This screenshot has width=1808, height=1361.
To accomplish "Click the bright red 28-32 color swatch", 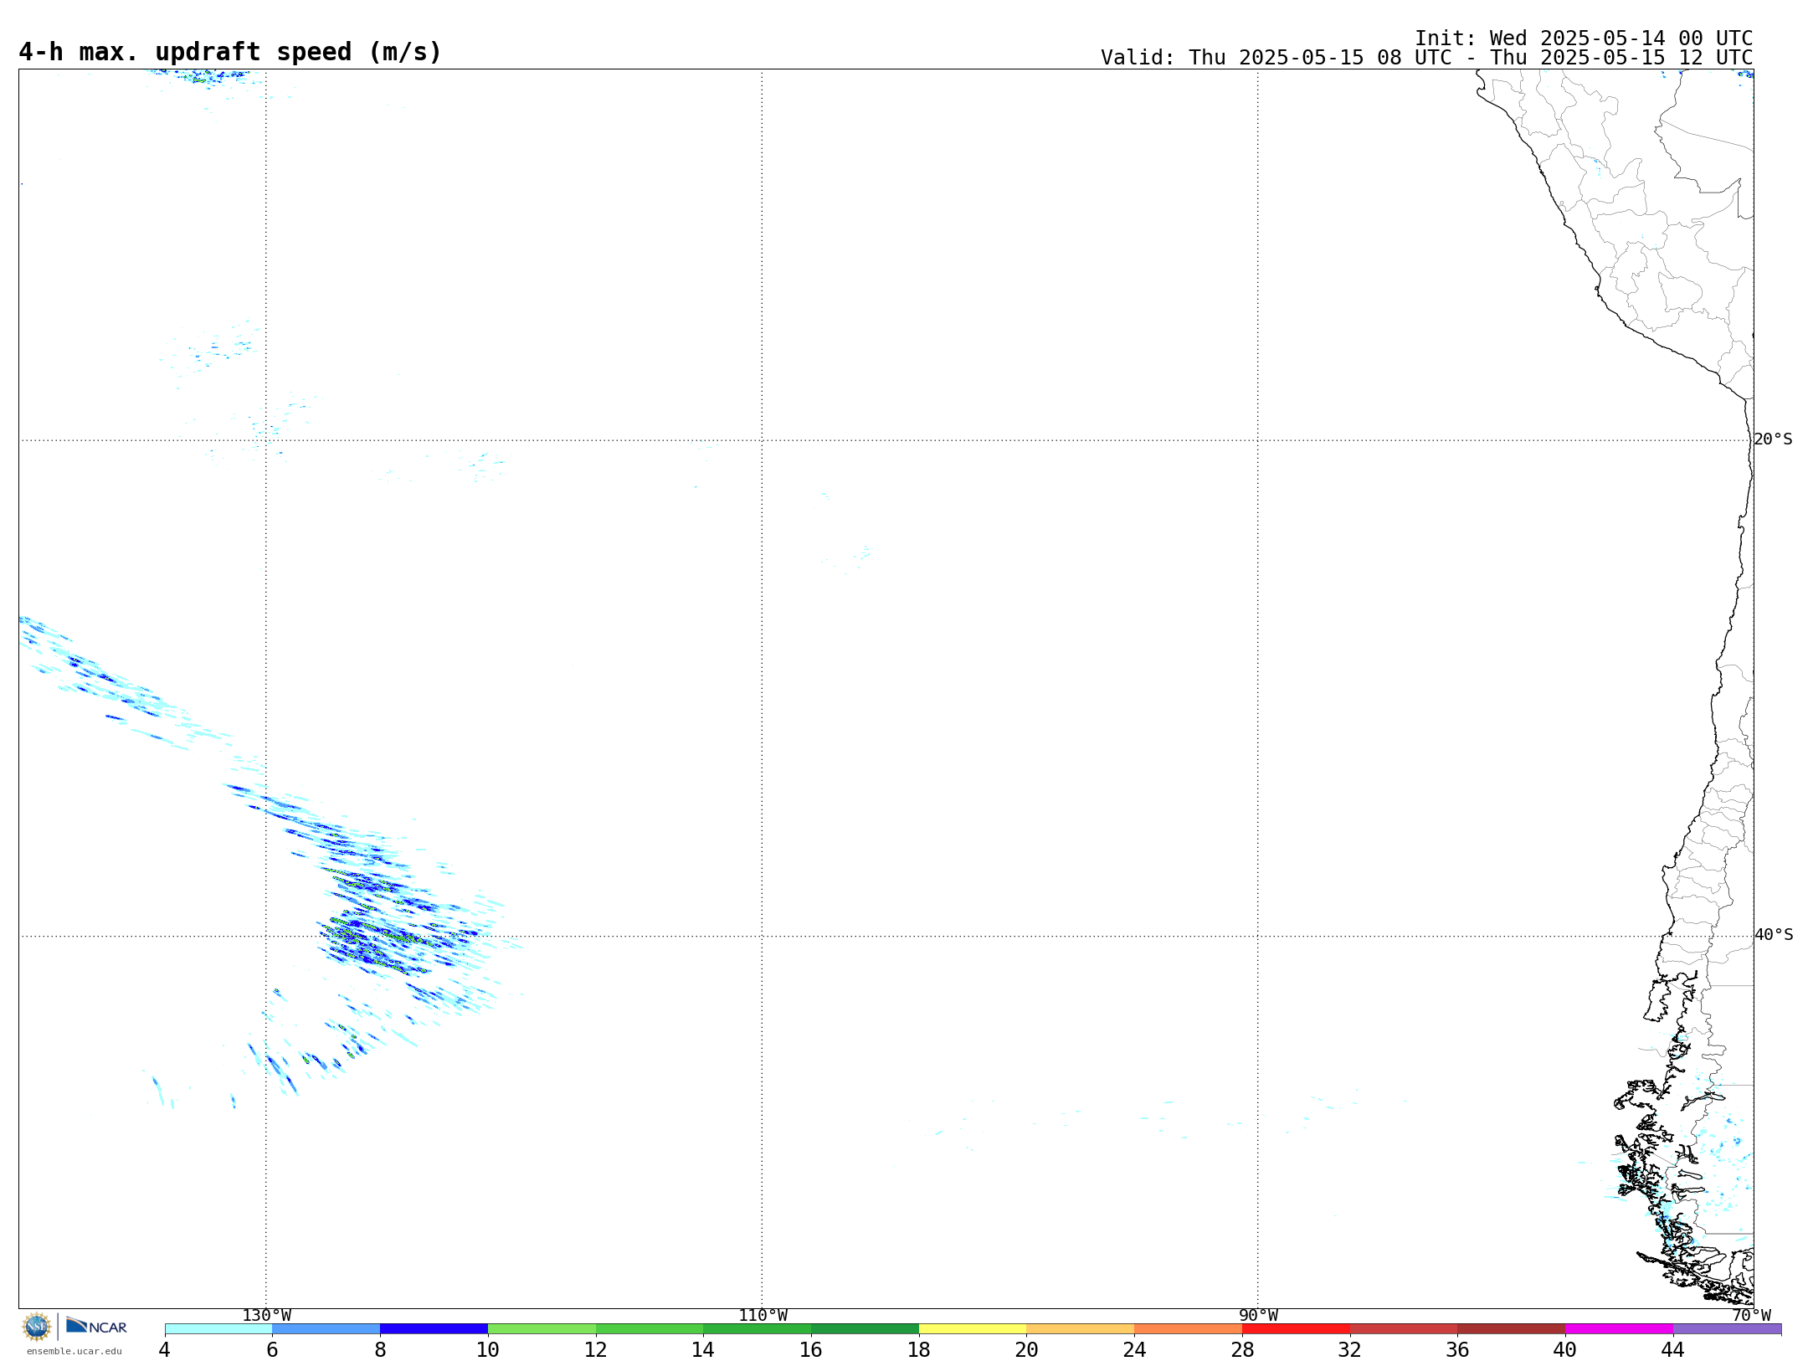I will point(1296,1329).
